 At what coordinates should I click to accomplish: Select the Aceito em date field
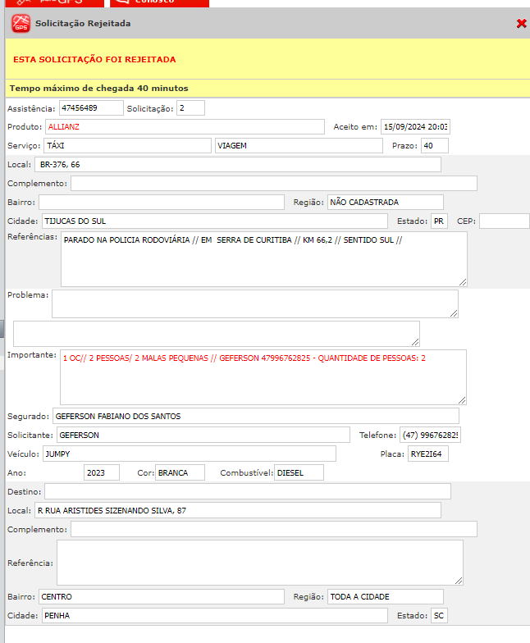pyautogui.click(x=416, y=127)
